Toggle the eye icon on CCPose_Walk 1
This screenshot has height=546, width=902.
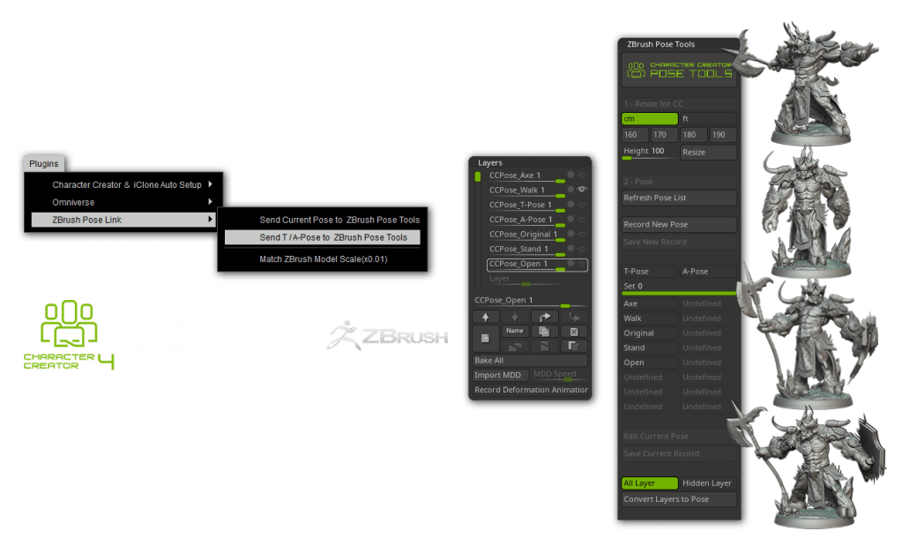(582, 190)
